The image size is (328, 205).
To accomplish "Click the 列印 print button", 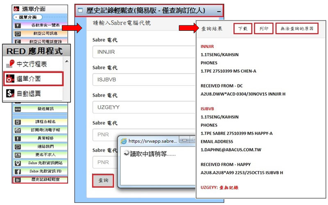I will click(264, 28).
